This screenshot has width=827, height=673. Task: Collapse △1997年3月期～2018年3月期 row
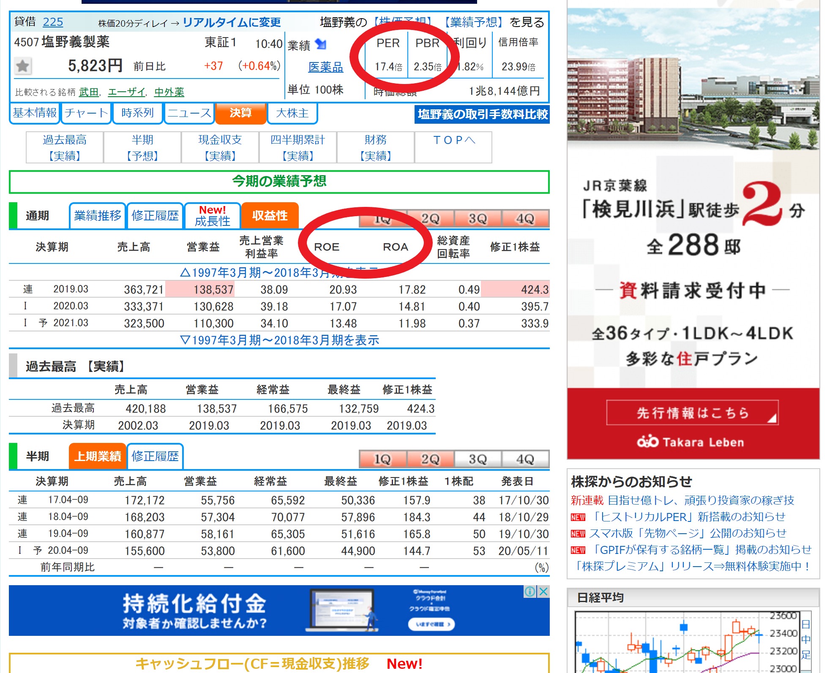[279, 273]
